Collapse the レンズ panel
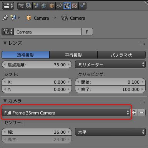Viewport: 148px width, 148px height. pyautogui.click(x=5, y=43)
